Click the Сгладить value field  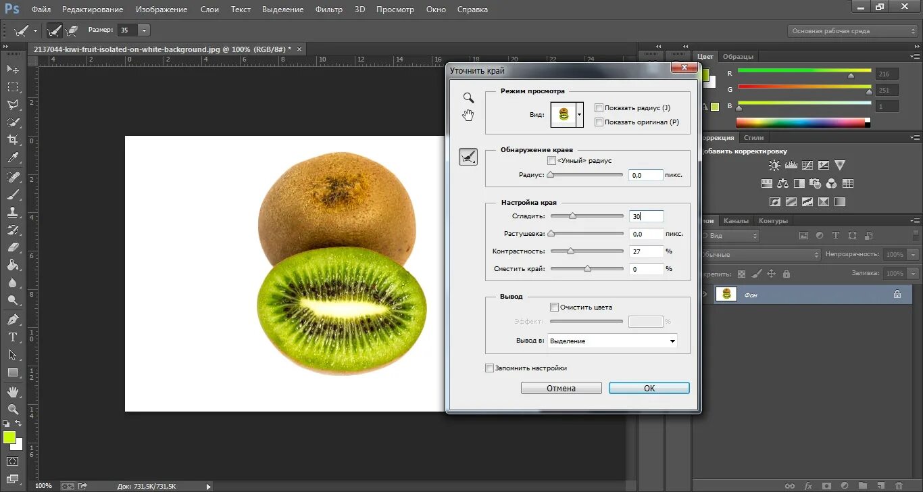click(x=646, y=216)
